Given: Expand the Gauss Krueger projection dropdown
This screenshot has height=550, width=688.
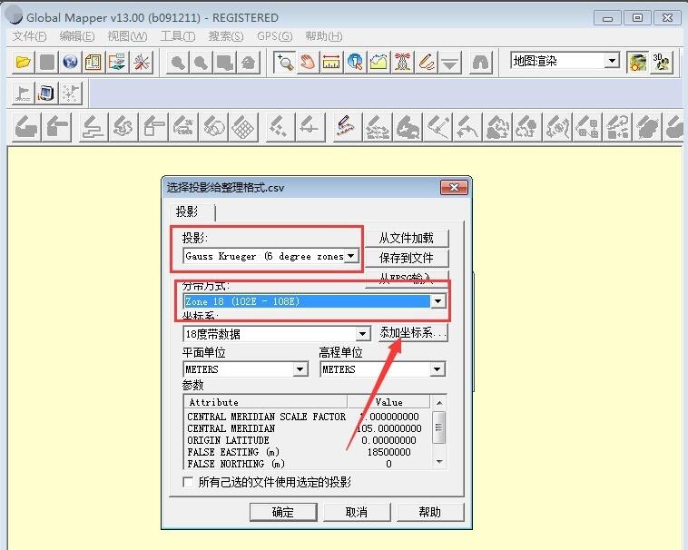Looking at the screenshot, I should point(351,256).
